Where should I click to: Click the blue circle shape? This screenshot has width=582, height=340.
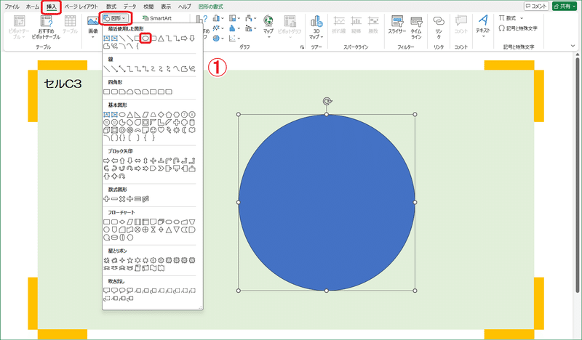tap(327, 203)
